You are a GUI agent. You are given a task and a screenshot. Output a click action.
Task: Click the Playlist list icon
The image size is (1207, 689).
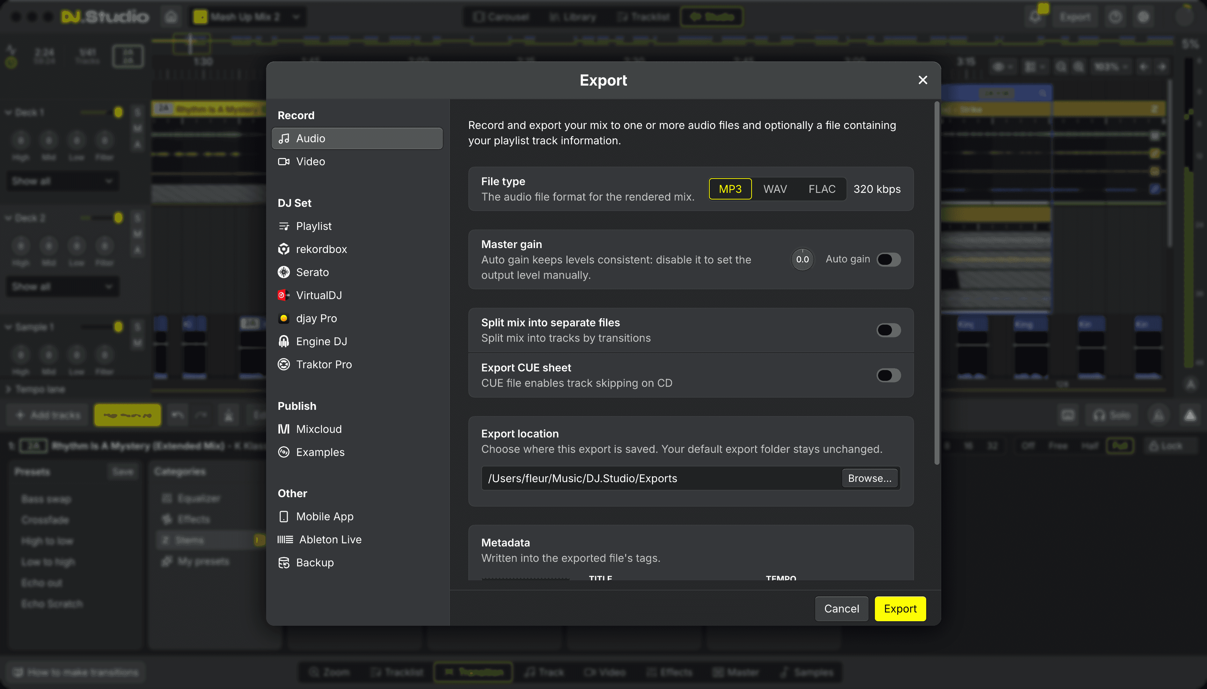[x=284, y=226]
